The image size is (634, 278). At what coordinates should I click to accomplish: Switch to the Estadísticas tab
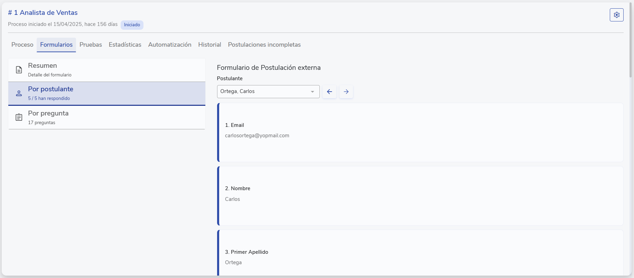[125, 45]
